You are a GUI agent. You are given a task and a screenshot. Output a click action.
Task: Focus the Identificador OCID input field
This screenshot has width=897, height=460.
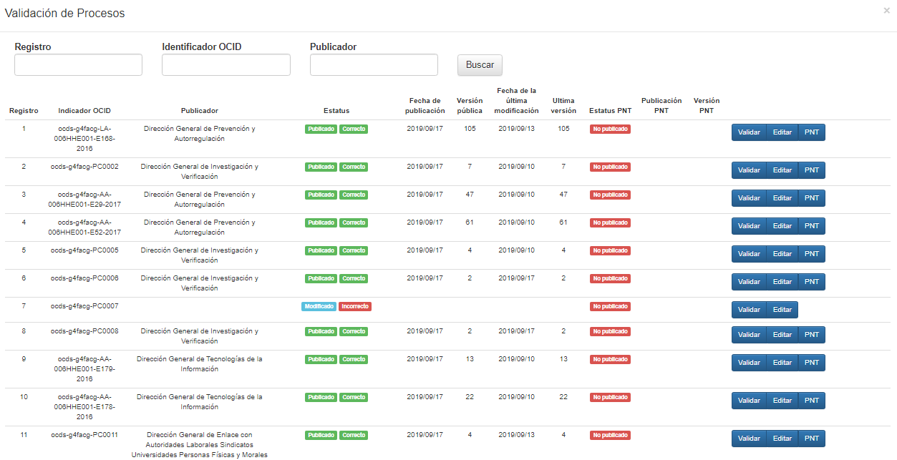226,65
